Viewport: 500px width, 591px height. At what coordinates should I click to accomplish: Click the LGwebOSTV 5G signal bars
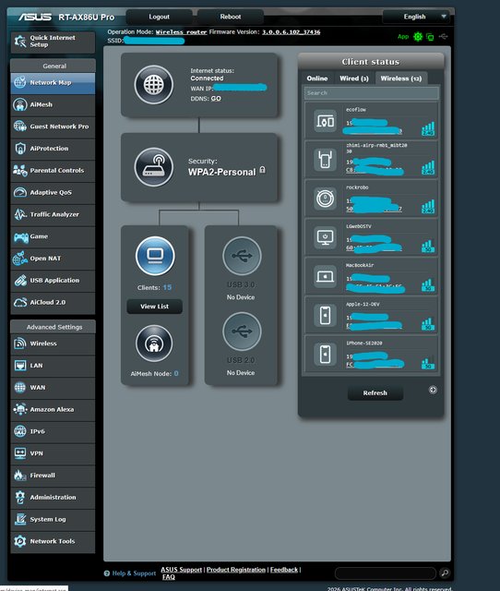coord(428,246)
